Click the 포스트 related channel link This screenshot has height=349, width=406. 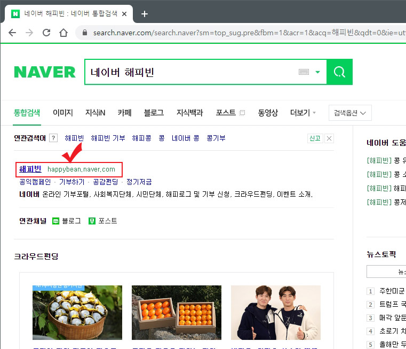click(x=108, y=221)
